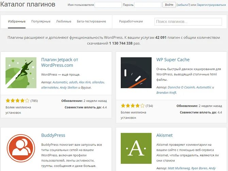Screen dimensions: 228x171
Task: Click the bold 42 091 plugin count
Action: (x=161, y=37)
